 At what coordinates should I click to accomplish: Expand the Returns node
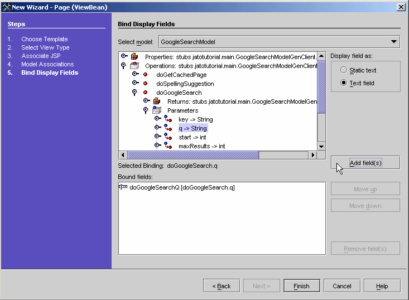coord(147,100)
